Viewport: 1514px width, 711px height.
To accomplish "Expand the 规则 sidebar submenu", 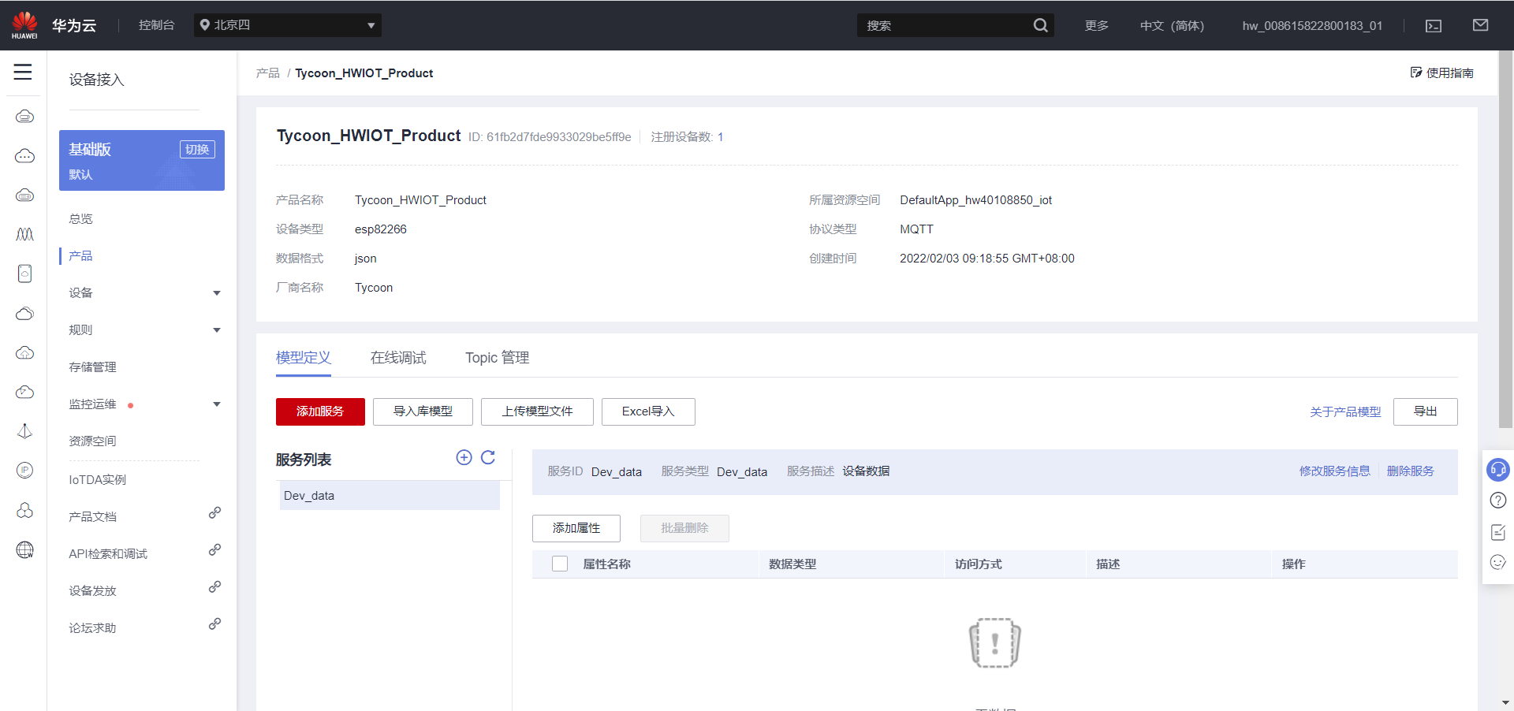I will [217, 330].
